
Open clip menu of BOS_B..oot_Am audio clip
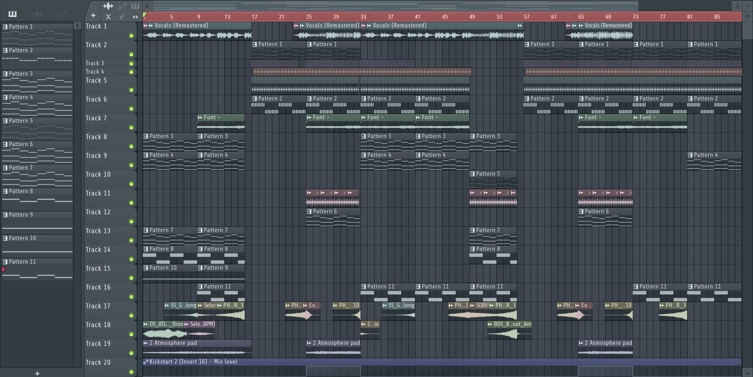[490, 324]
